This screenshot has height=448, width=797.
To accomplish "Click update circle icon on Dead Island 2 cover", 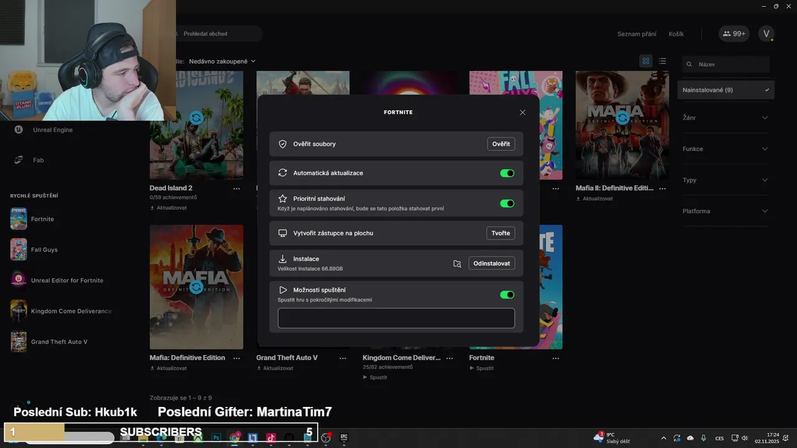I will (196, 118).
